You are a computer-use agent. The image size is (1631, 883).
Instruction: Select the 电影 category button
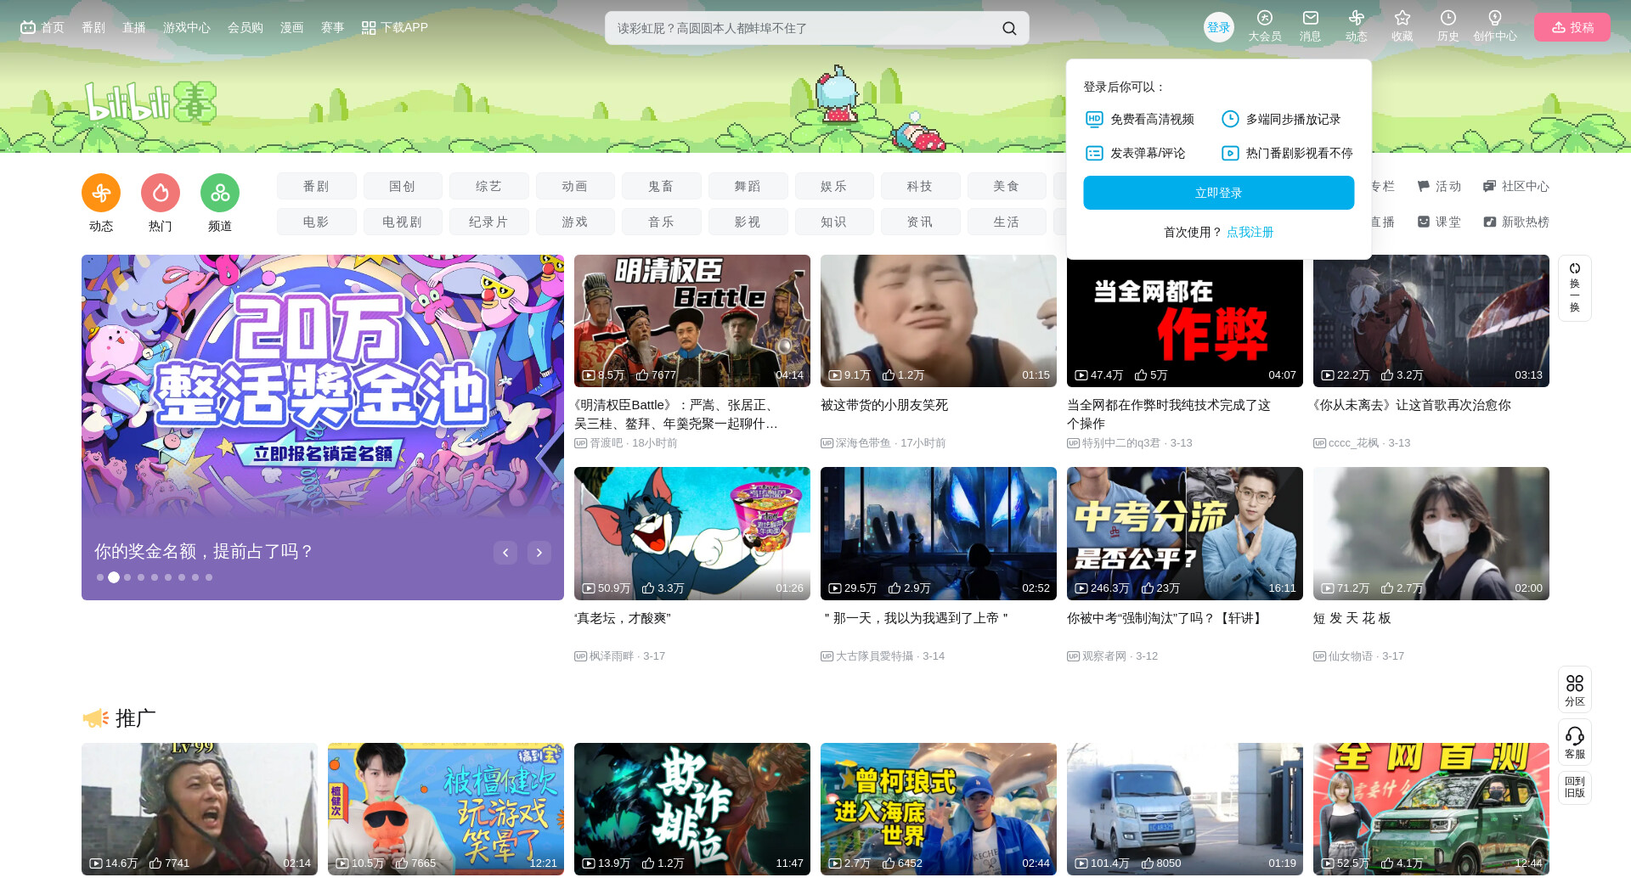[x=316, y=222]
